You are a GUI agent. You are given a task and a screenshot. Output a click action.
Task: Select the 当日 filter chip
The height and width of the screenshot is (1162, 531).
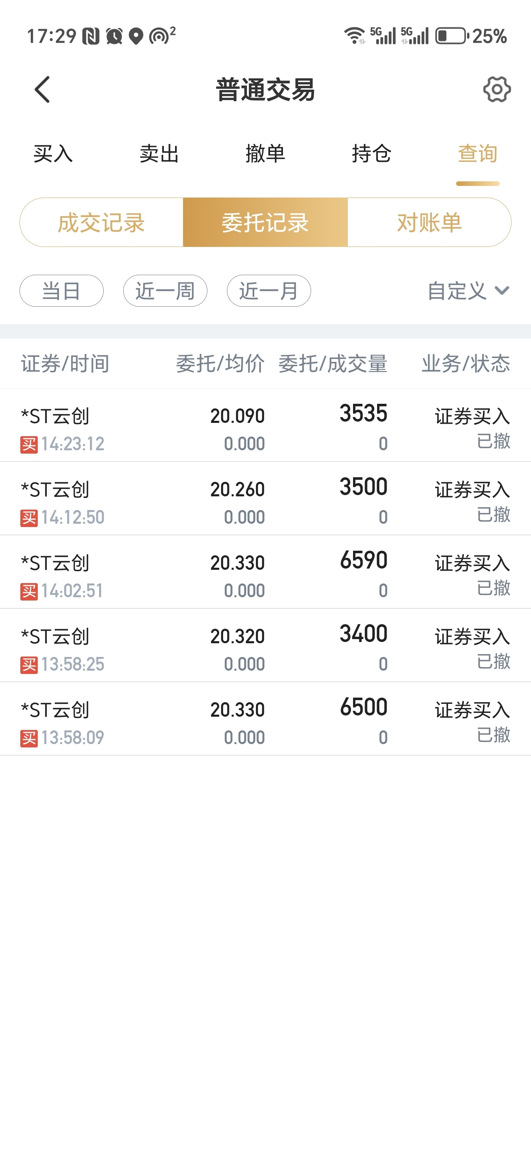(62, 291)
